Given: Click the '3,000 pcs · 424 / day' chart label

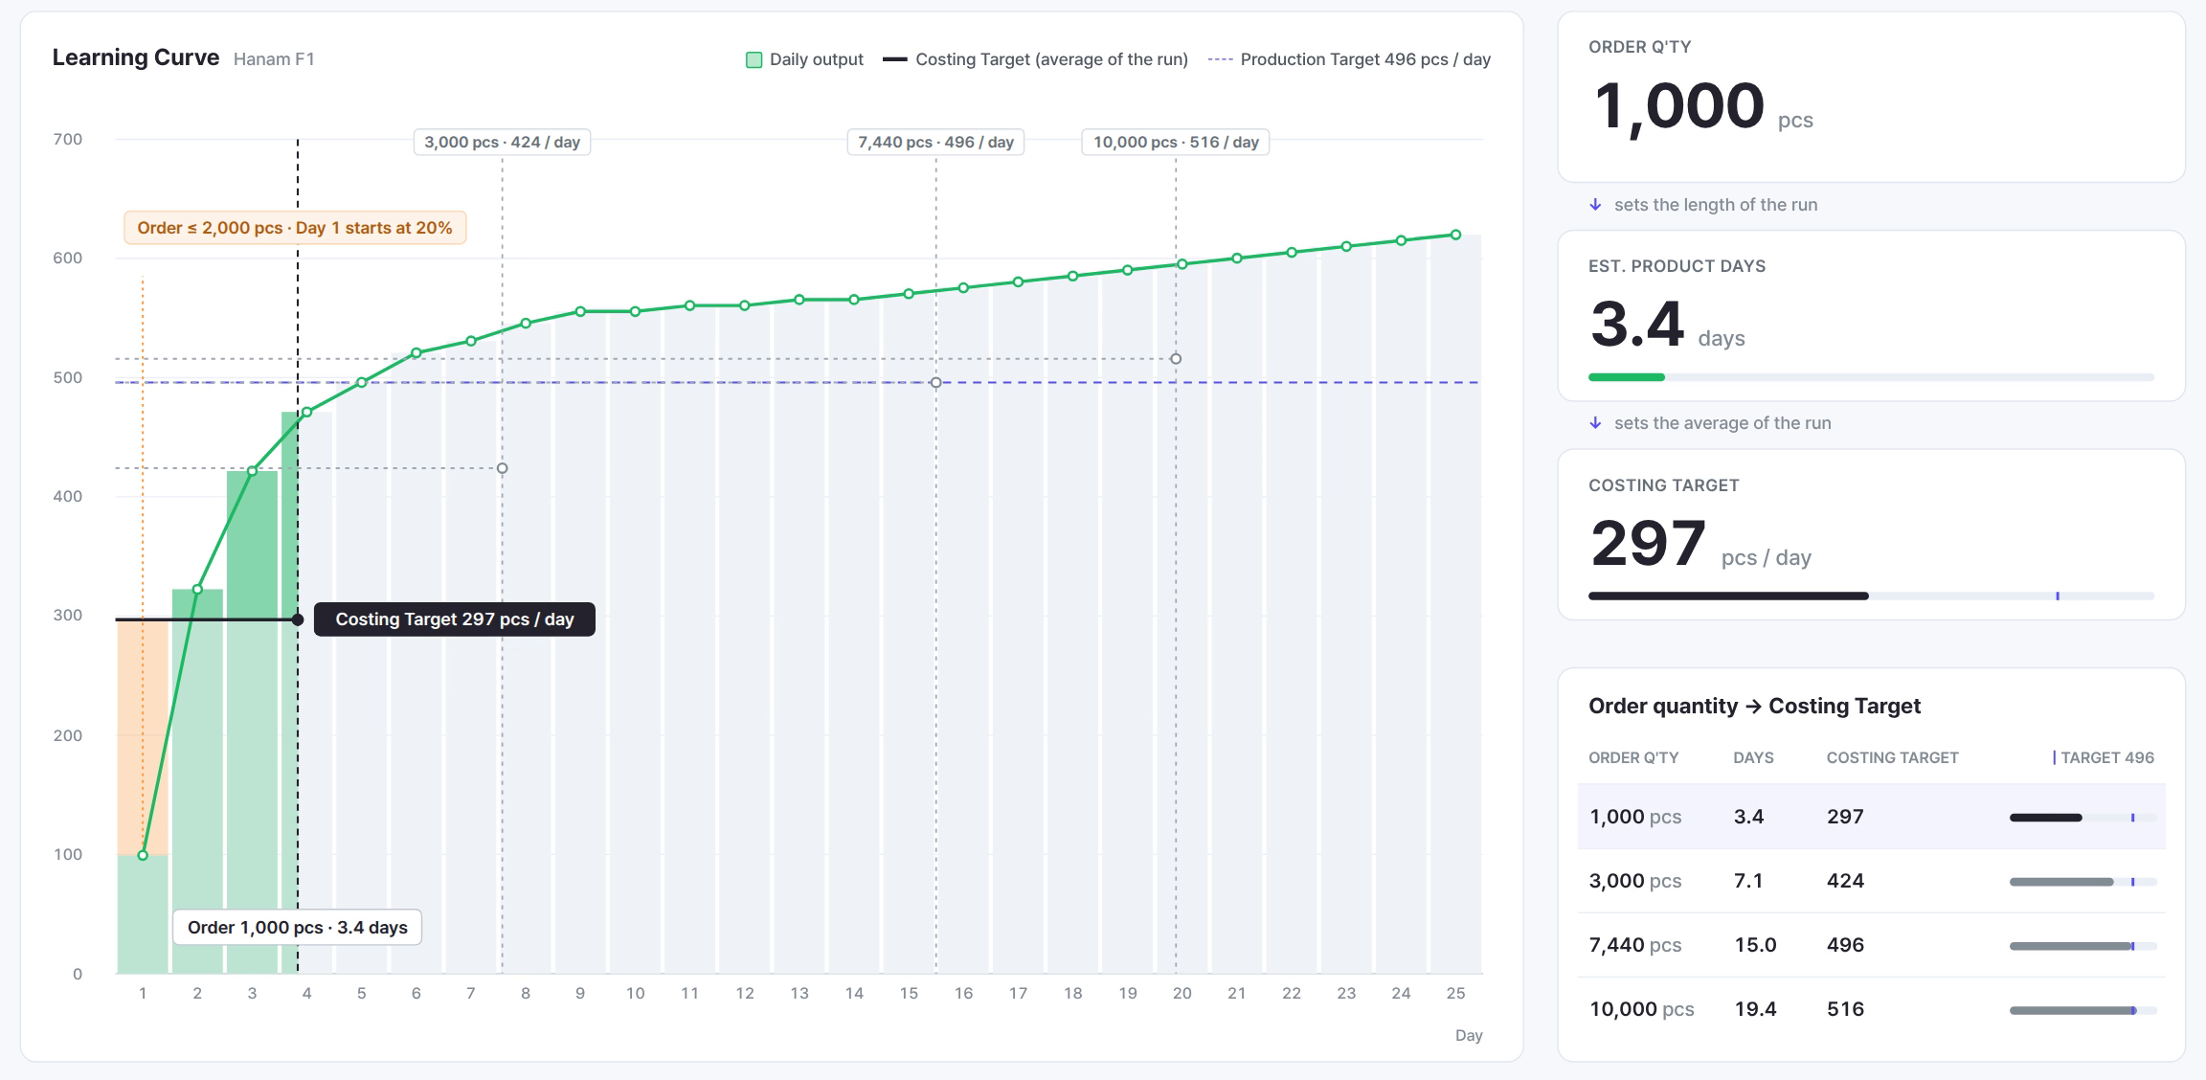Looking at the screenshot, I should (502, 142).
